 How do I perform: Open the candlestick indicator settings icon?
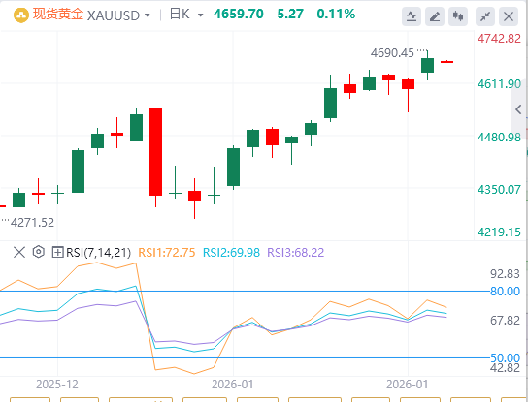pyautogui.click(x=458, y=16)
